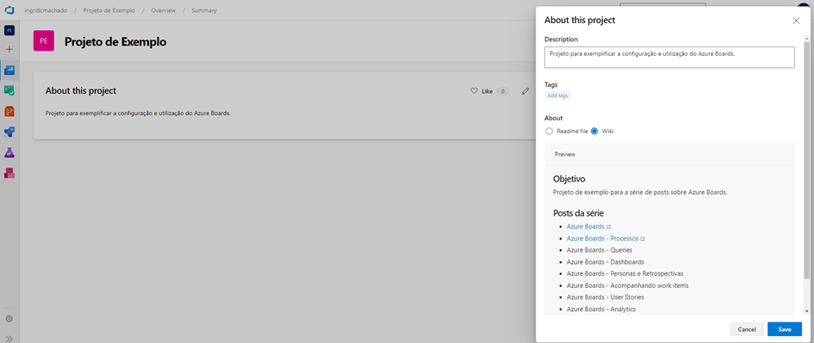Click the scrollbar down arrow in the panel
814x343 pixels.
(806, 311)
